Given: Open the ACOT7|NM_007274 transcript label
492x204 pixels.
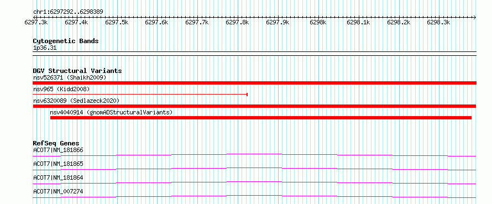Looking at the screenshot, I should [59, 191].
